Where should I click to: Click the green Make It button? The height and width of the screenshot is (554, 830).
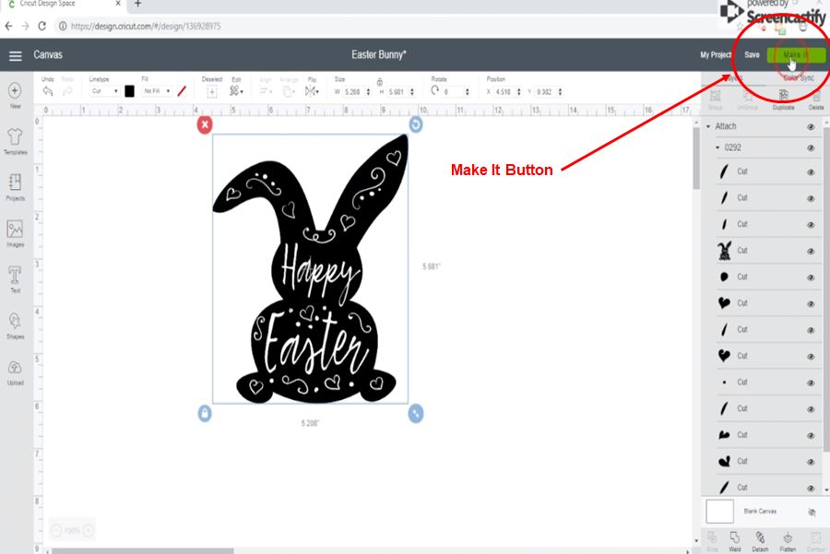pyautogui.click(x=796, y=55)
